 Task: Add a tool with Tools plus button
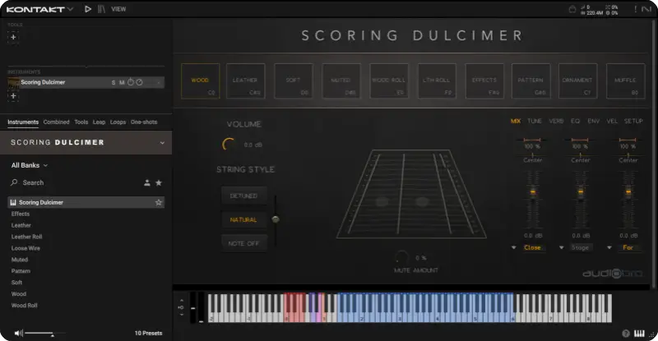(x=13, y=37)
